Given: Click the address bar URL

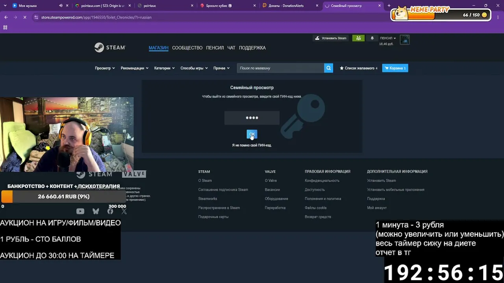Looking at the screenshot, I should click(x=96, y=17).
